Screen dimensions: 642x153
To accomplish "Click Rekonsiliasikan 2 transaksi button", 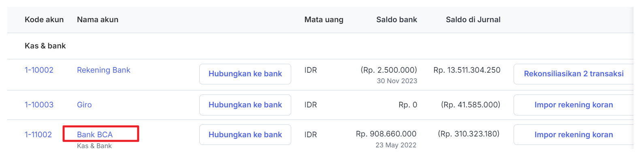I will click(x=574, y=74).
